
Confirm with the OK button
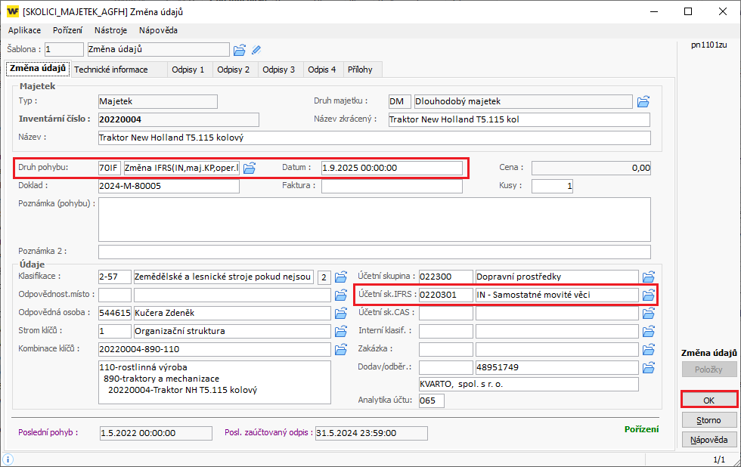pyautogui.click(x=709, y=400)
